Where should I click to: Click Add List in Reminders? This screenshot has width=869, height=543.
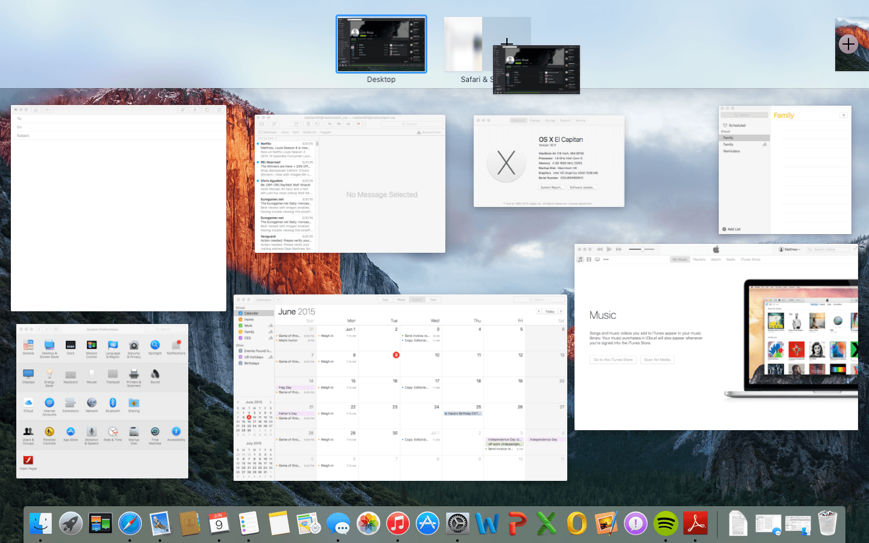[x=731, y=229]
